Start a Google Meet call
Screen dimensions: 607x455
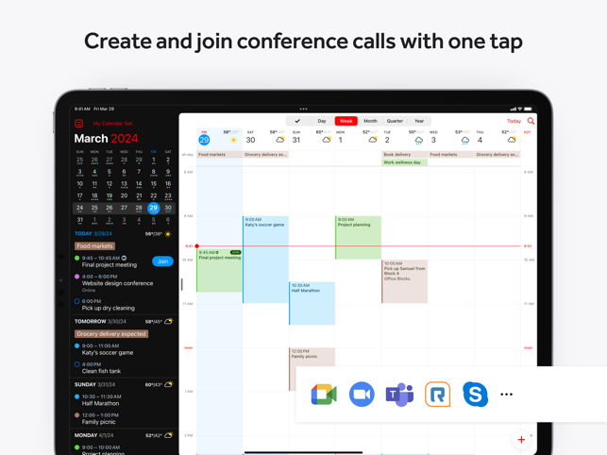pos(324,395)
